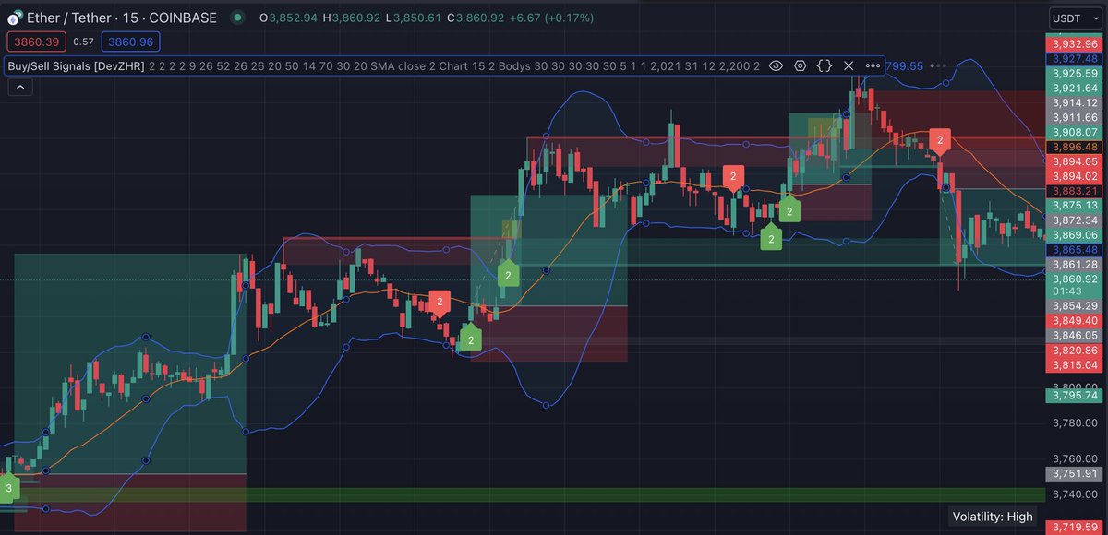The width and height of the screenshot is (1108, 535).
Task: Open source code braces icon of indicator
Action: [825, 65]
